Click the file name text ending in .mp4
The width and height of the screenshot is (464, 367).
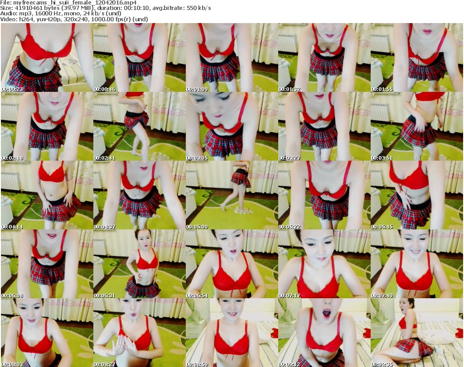[x=75, y=2]
